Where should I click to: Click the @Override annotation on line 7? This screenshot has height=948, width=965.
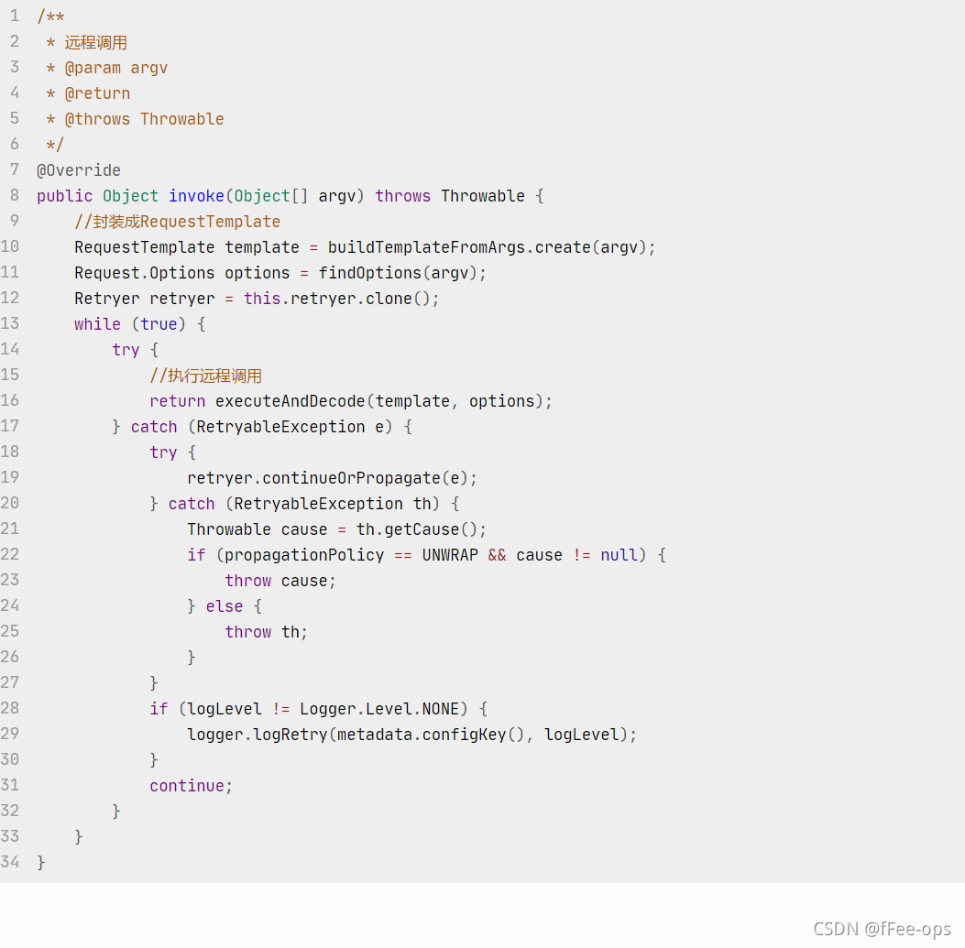click(x=79, y=170)
